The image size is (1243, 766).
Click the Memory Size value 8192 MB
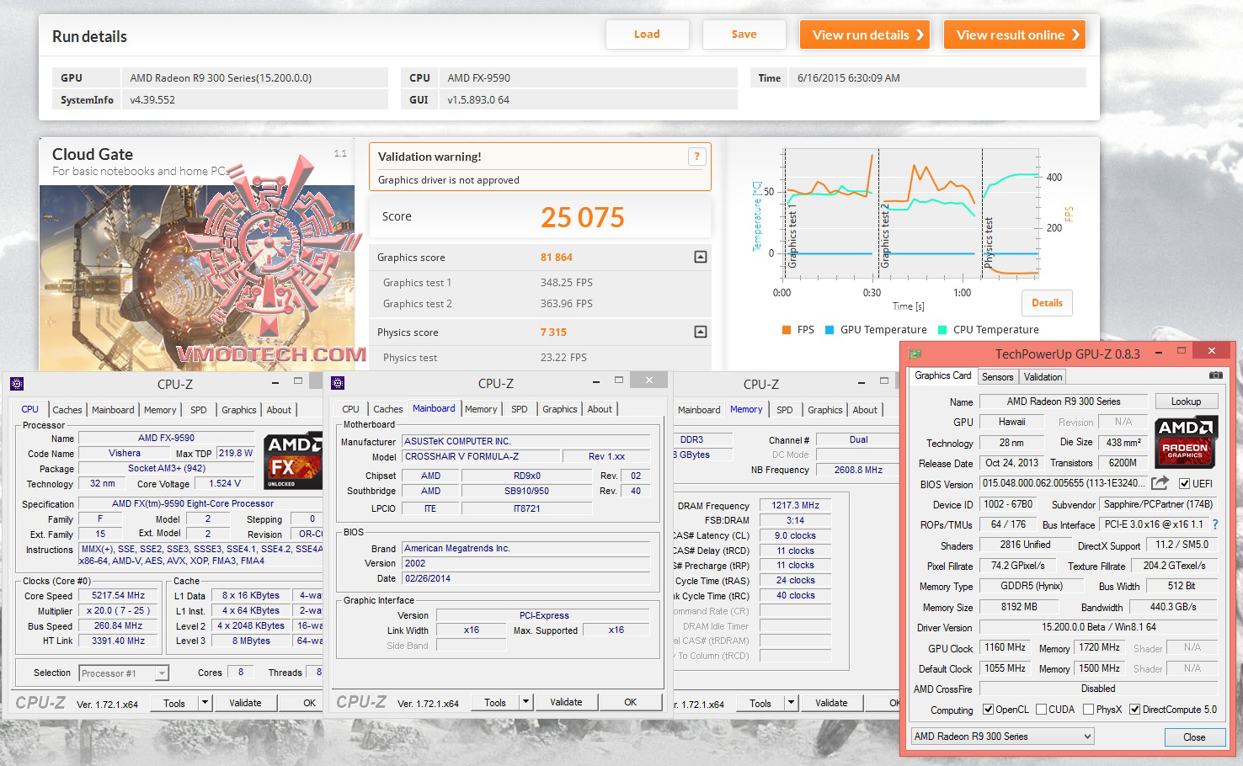[1019, 607]
